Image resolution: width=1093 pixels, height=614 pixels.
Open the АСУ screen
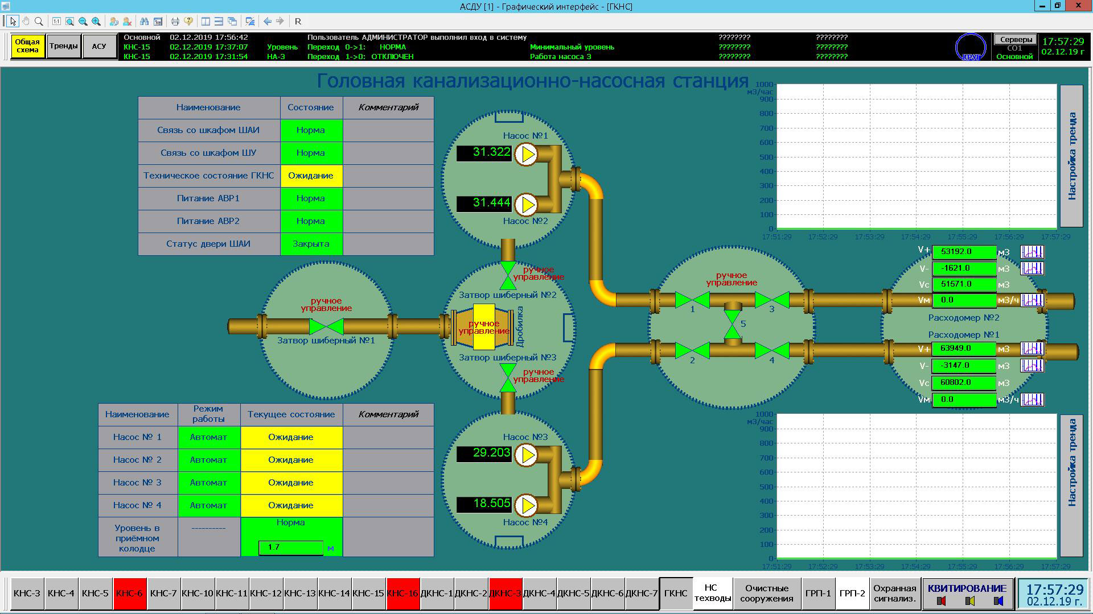point(99,46)
